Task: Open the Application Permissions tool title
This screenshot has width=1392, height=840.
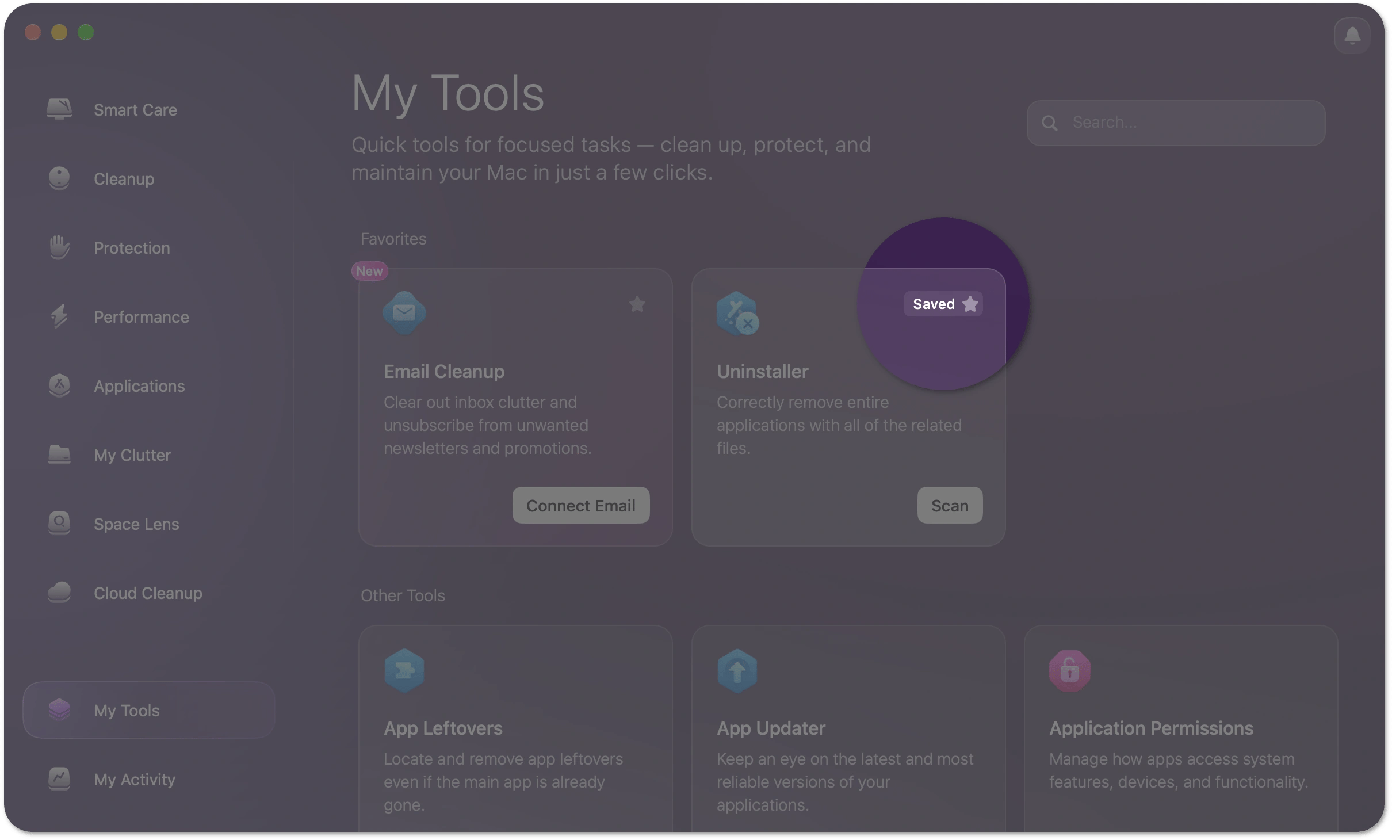Action: (x=1151, y=728)
